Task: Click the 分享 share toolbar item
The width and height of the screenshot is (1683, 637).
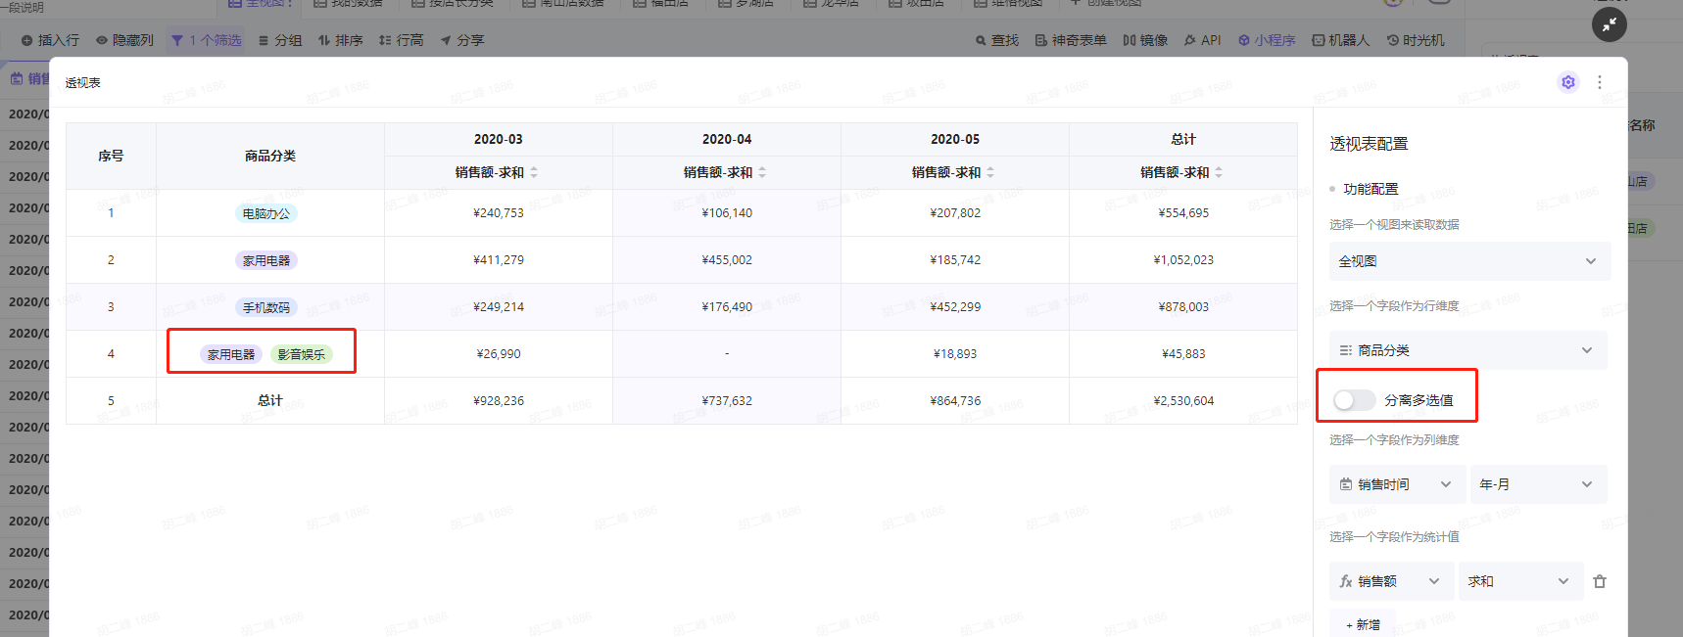Action: click(x=462, y=40)
